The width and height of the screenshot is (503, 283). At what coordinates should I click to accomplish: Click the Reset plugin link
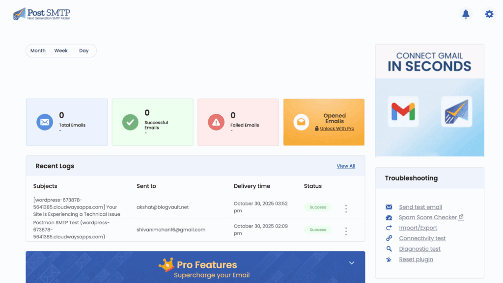pos(416,259)
